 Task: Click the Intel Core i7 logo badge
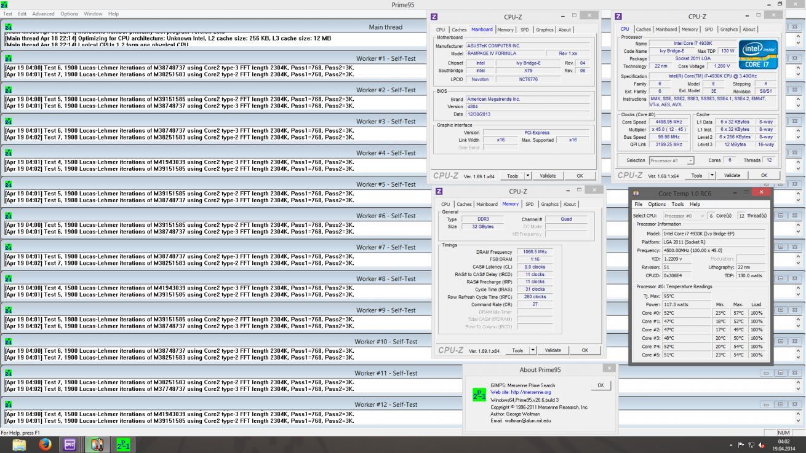point(759,55)
